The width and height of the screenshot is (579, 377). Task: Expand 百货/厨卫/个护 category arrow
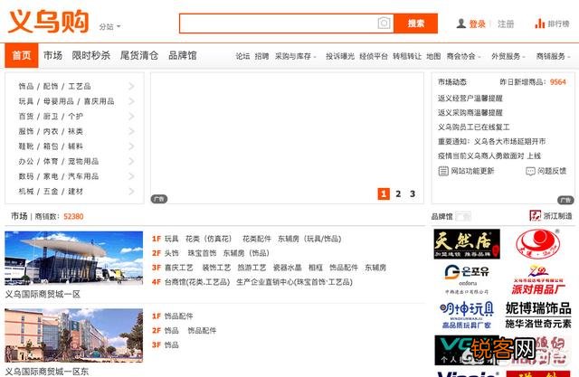point(131,117)
